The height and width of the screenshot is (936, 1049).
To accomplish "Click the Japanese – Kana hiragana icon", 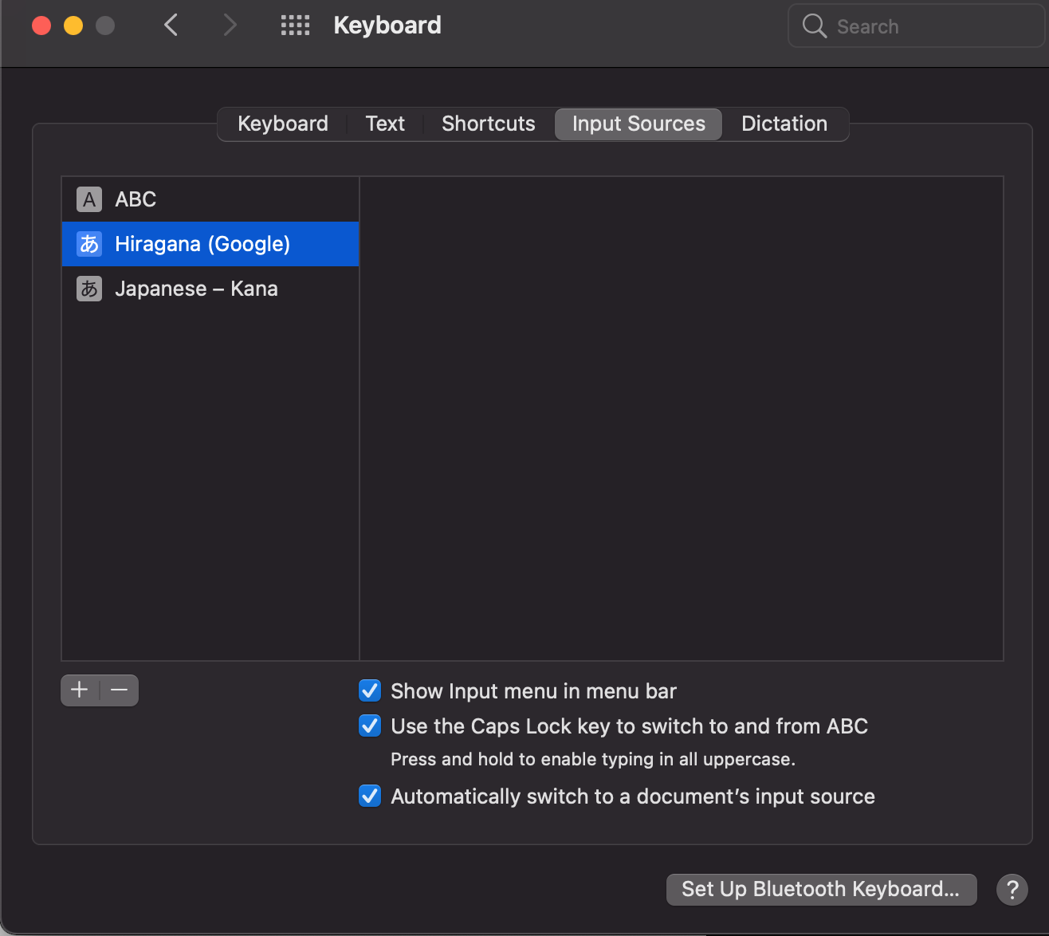I will click(89, 289).
